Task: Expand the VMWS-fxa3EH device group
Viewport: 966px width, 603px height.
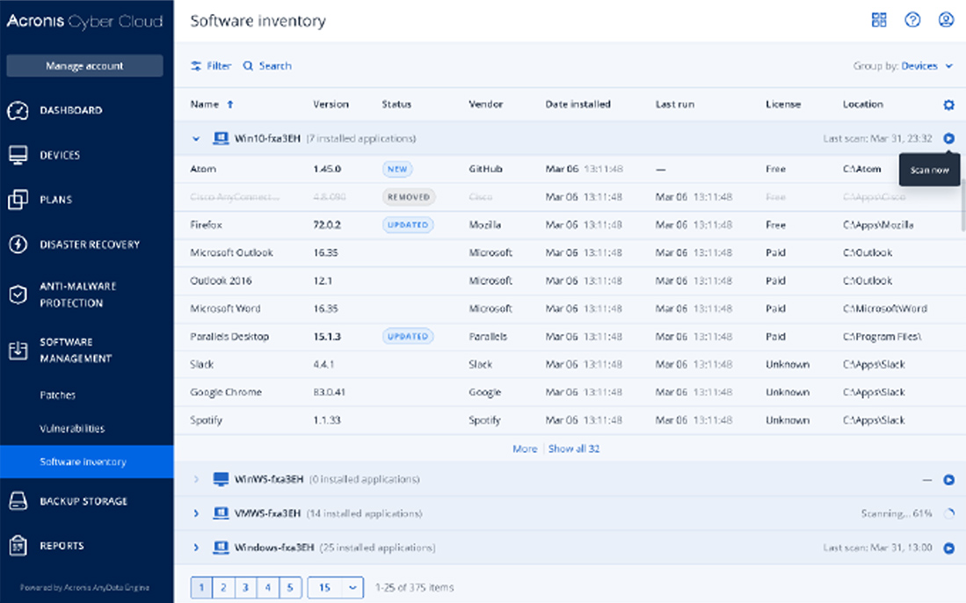Action: click(x=196, y=513)
